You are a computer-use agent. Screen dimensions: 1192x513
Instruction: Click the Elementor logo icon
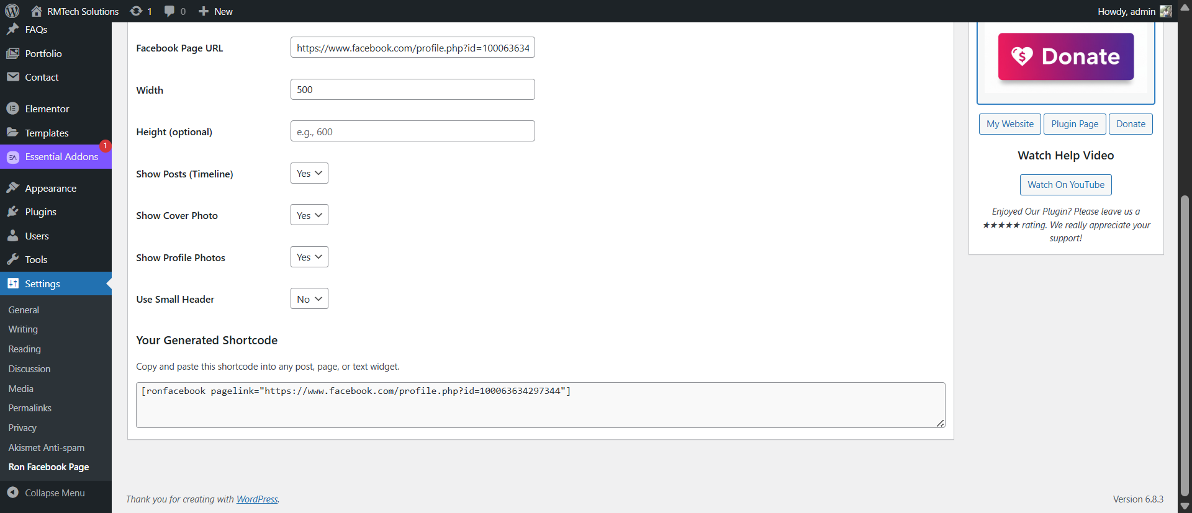(12, 109)
